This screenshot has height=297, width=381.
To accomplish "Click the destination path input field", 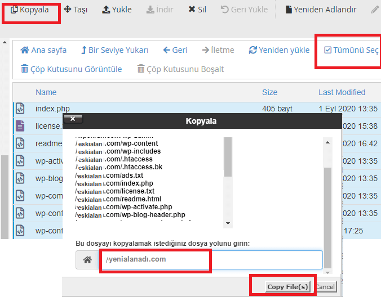I will 211,260.
